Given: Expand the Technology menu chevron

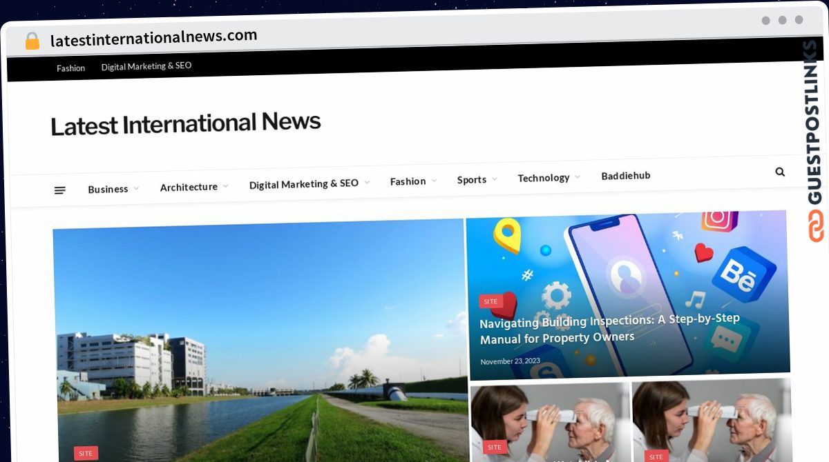Looking at the screenshot, I should point(577,177).
